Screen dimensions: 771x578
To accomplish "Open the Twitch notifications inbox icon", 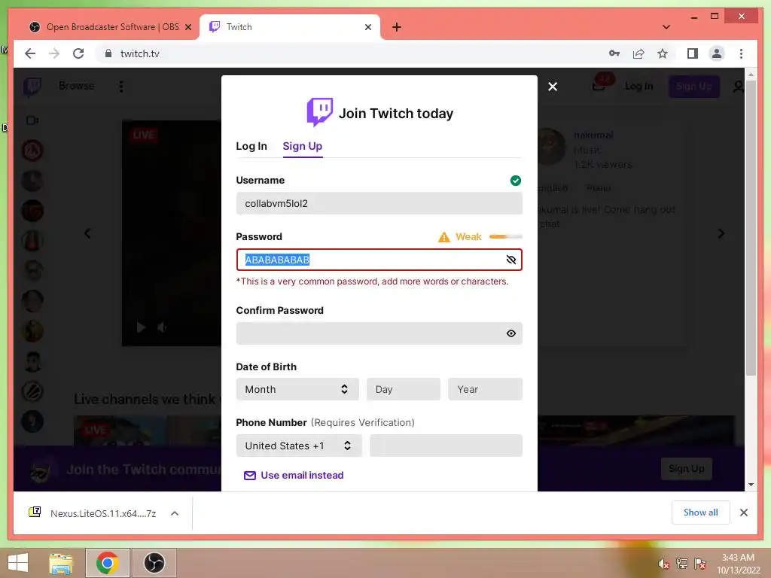I will tap(599, 87).
